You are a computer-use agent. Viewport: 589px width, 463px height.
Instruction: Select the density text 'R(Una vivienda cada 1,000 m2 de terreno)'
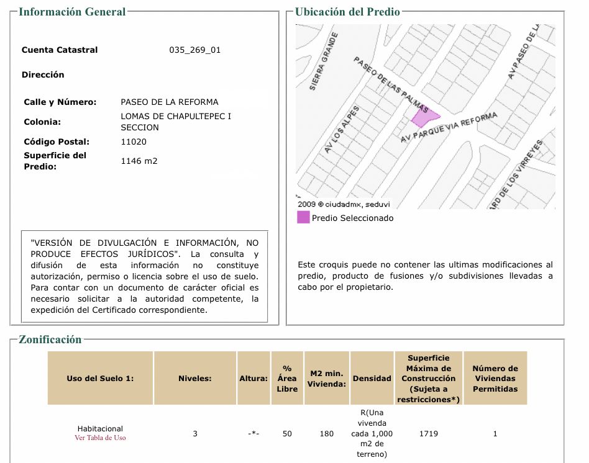372,433
